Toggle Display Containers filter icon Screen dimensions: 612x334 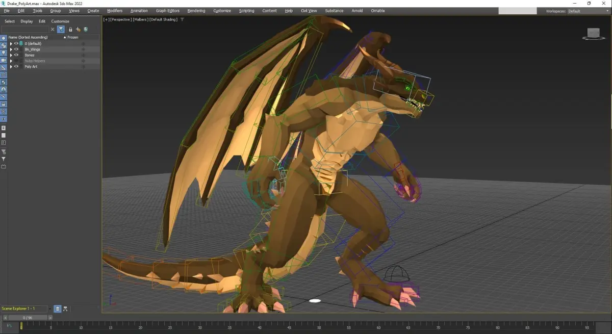[4, 104]
